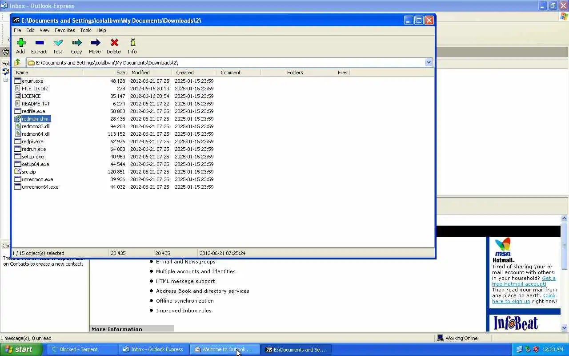The width and height of the screenshot is (569, 356).
Task: Select the LICENCE file icon
Action: click(18, 96)
